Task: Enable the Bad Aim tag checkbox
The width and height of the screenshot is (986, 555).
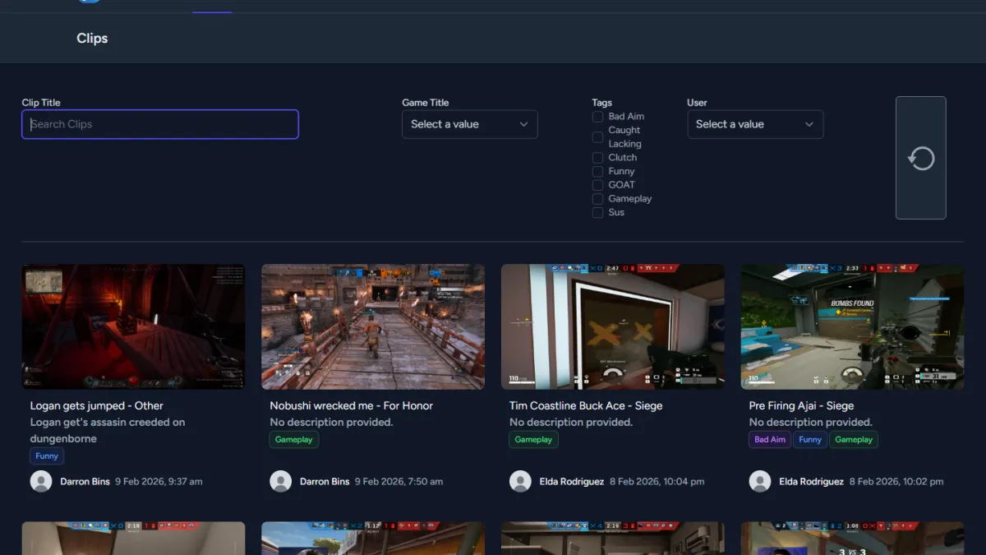Action: pos(597,117)
